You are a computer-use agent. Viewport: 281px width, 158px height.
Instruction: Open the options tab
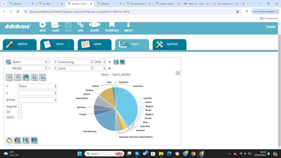169,44
